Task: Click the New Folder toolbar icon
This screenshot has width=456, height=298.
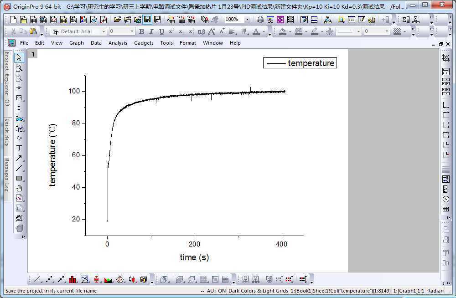Action: coord(23,20)
